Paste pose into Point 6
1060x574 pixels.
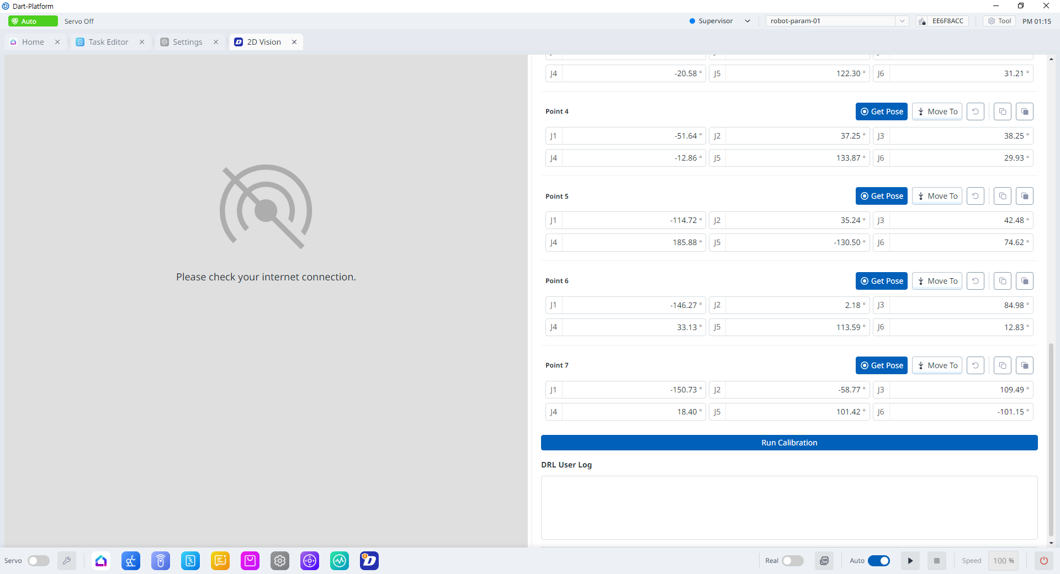click(1025, 281)
